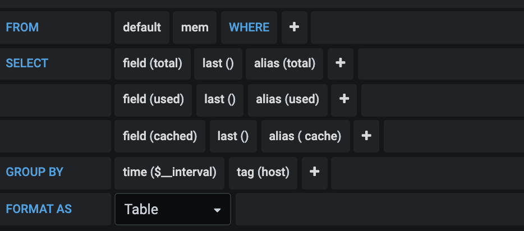Screen dimensions: 524x231
Task: Open the FORMAT AS Table dropdown
Action: tap(173, 209)
